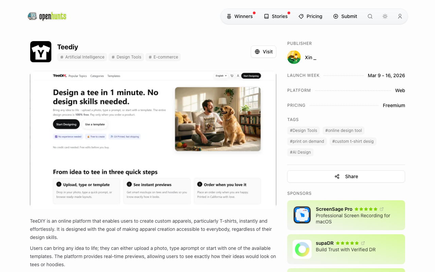Click the supaDR app icon
The height and width of the screenshot is (272, 435).
click(302, 249)
